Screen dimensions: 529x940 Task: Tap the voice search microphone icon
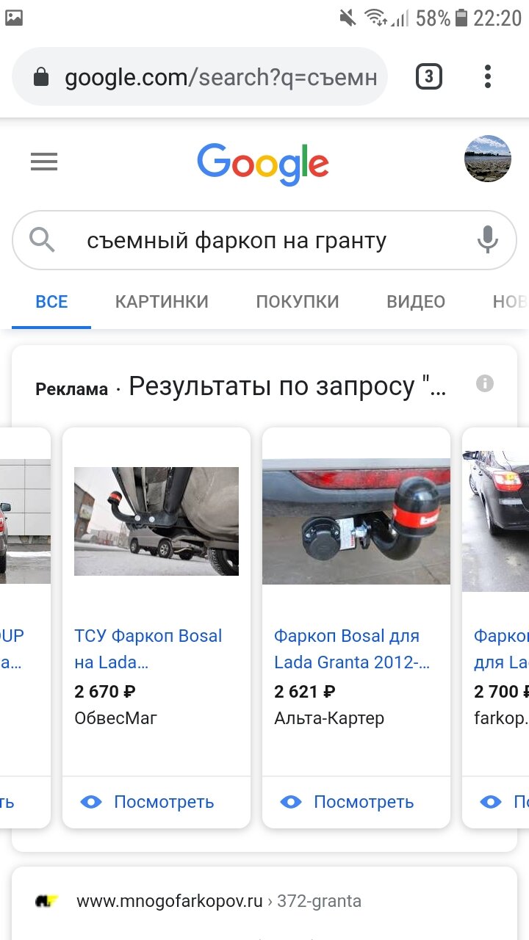(x=487, y=240)
